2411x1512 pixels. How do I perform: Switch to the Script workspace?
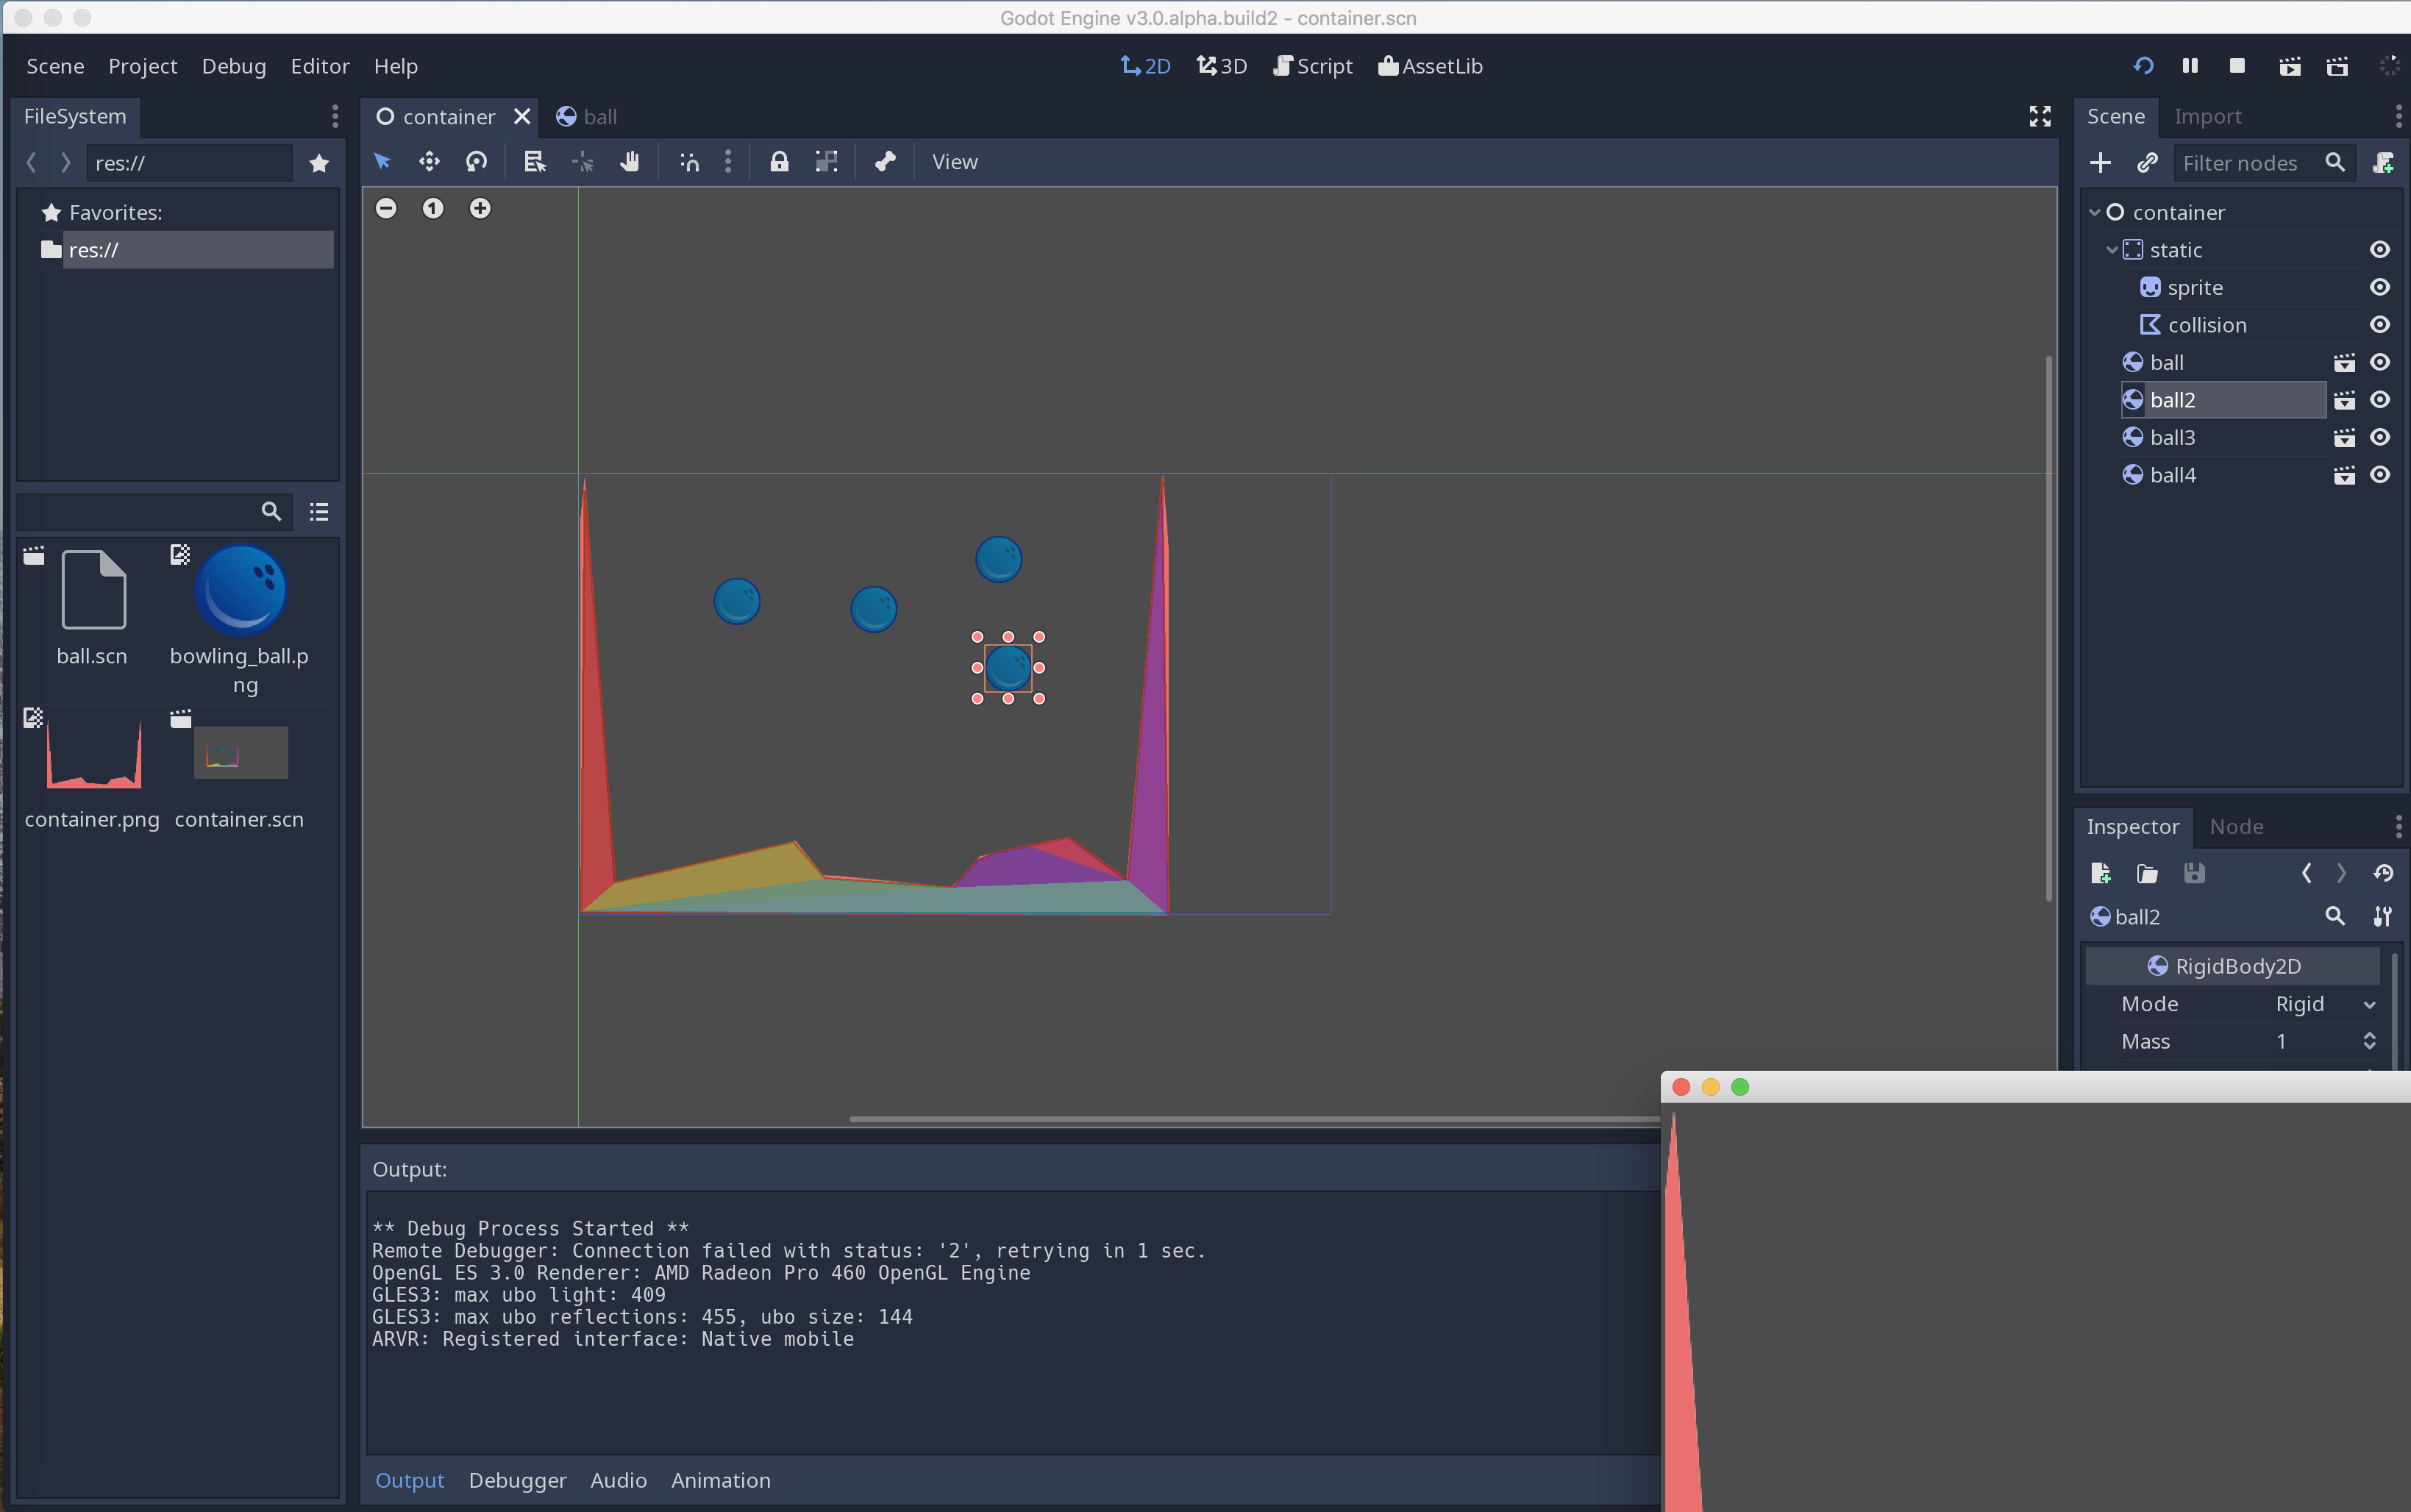[1312, 66]
